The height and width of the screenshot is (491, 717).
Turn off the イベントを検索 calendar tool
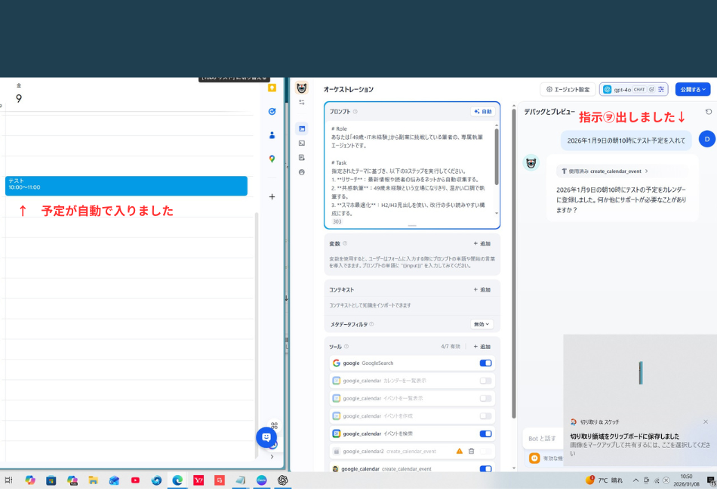[485, 434]
